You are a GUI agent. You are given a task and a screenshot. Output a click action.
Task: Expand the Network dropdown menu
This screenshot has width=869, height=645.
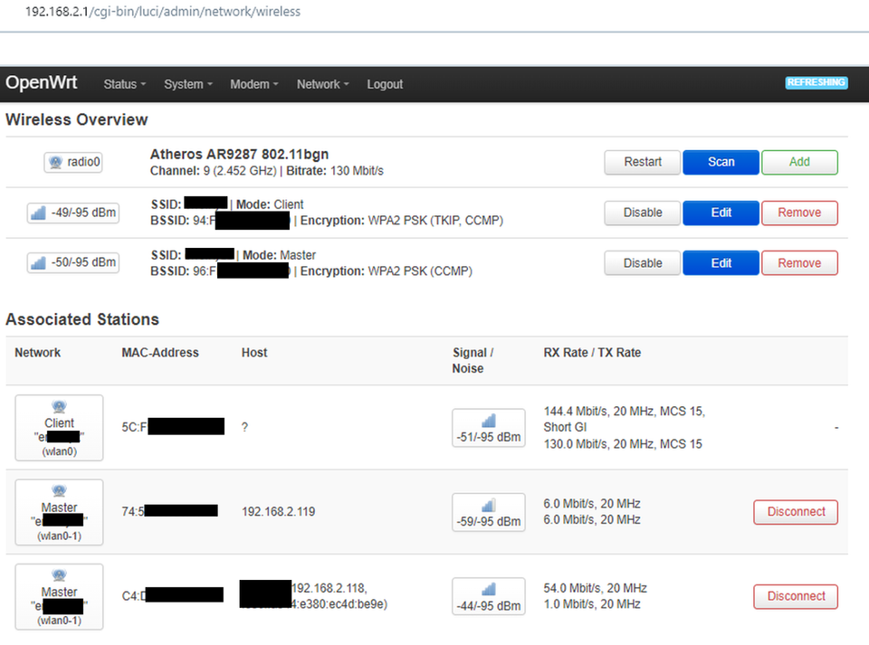[x=322, y=84]
